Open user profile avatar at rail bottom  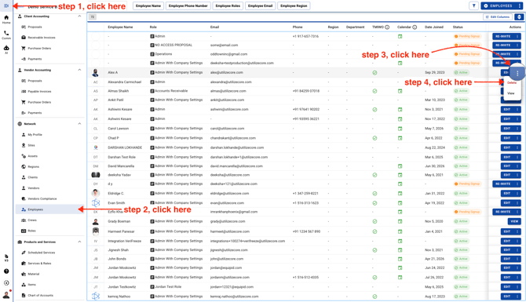(x=6, y=295)
